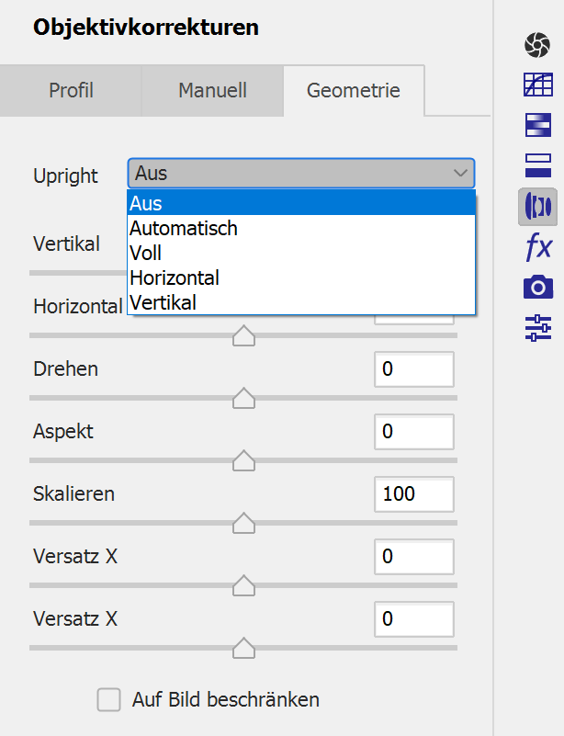Click the Skalieren slider handle
Screen dimensions: 564x736
point(243,523)
